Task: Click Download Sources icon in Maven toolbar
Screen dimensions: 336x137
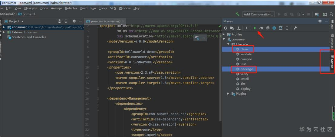Action: pos(239,28)
